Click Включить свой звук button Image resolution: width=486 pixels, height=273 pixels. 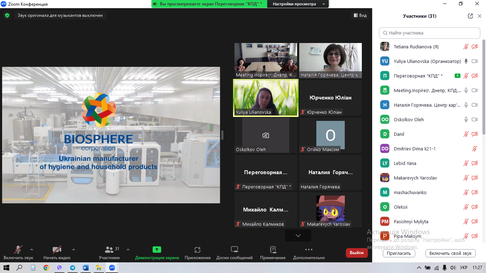tap(450, 253)
